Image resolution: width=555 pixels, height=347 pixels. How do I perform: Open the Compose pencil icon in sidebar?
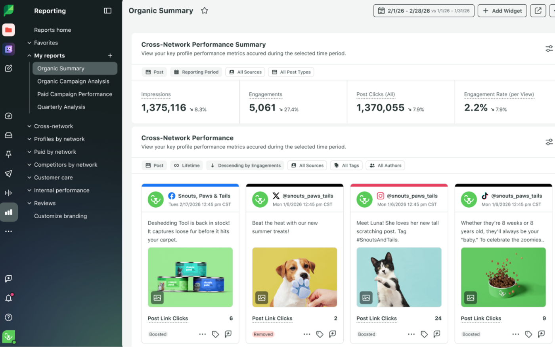9,69
